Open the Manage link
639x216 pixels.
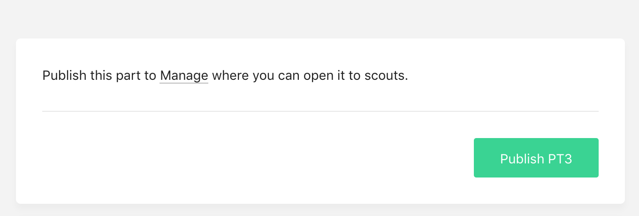pos(184,76)
